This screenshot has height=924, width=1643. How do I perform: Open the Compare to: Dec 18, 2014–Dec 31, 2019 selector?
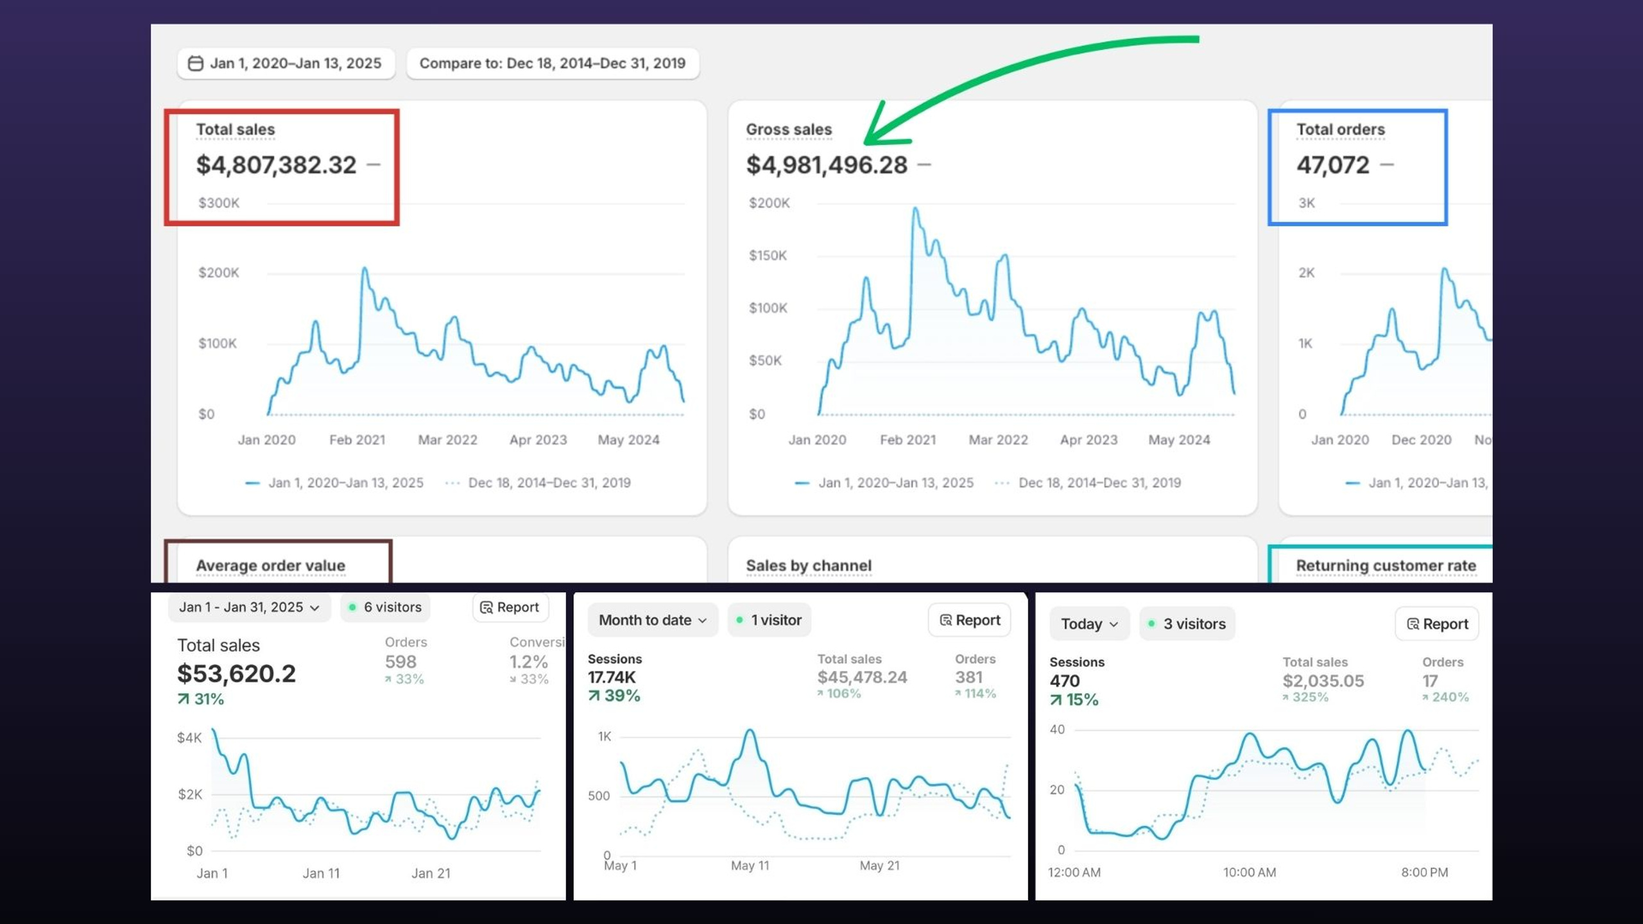(x=553, y=63)
